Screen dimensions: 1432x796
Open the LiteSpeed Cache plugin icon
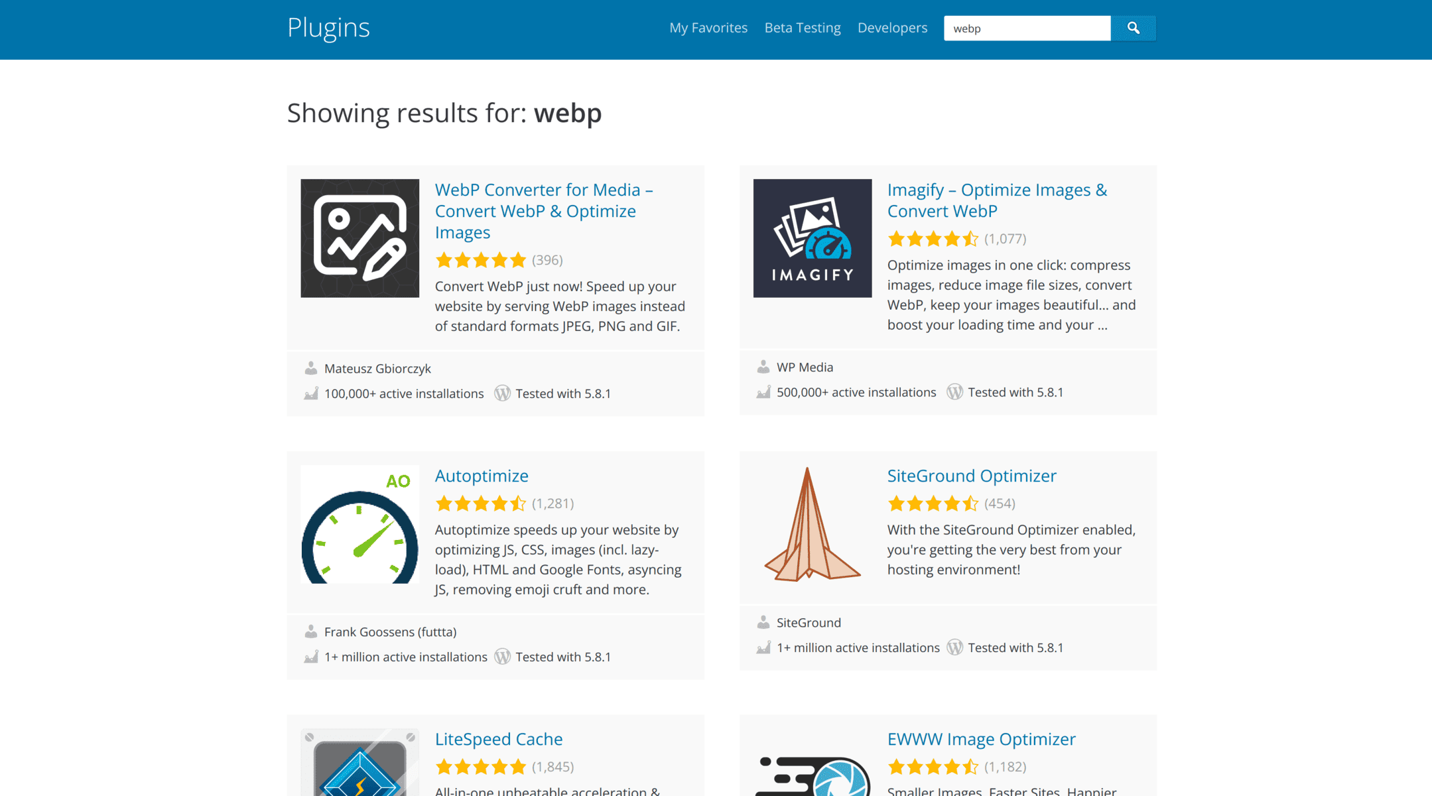[x=359, y=762]
